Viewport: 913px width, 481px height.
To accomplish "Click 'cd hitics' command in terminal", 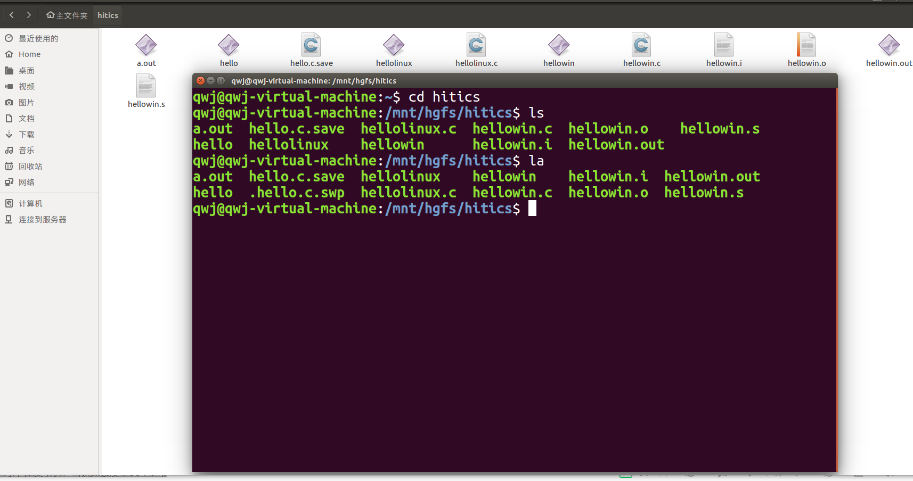I will pos(444,96).
